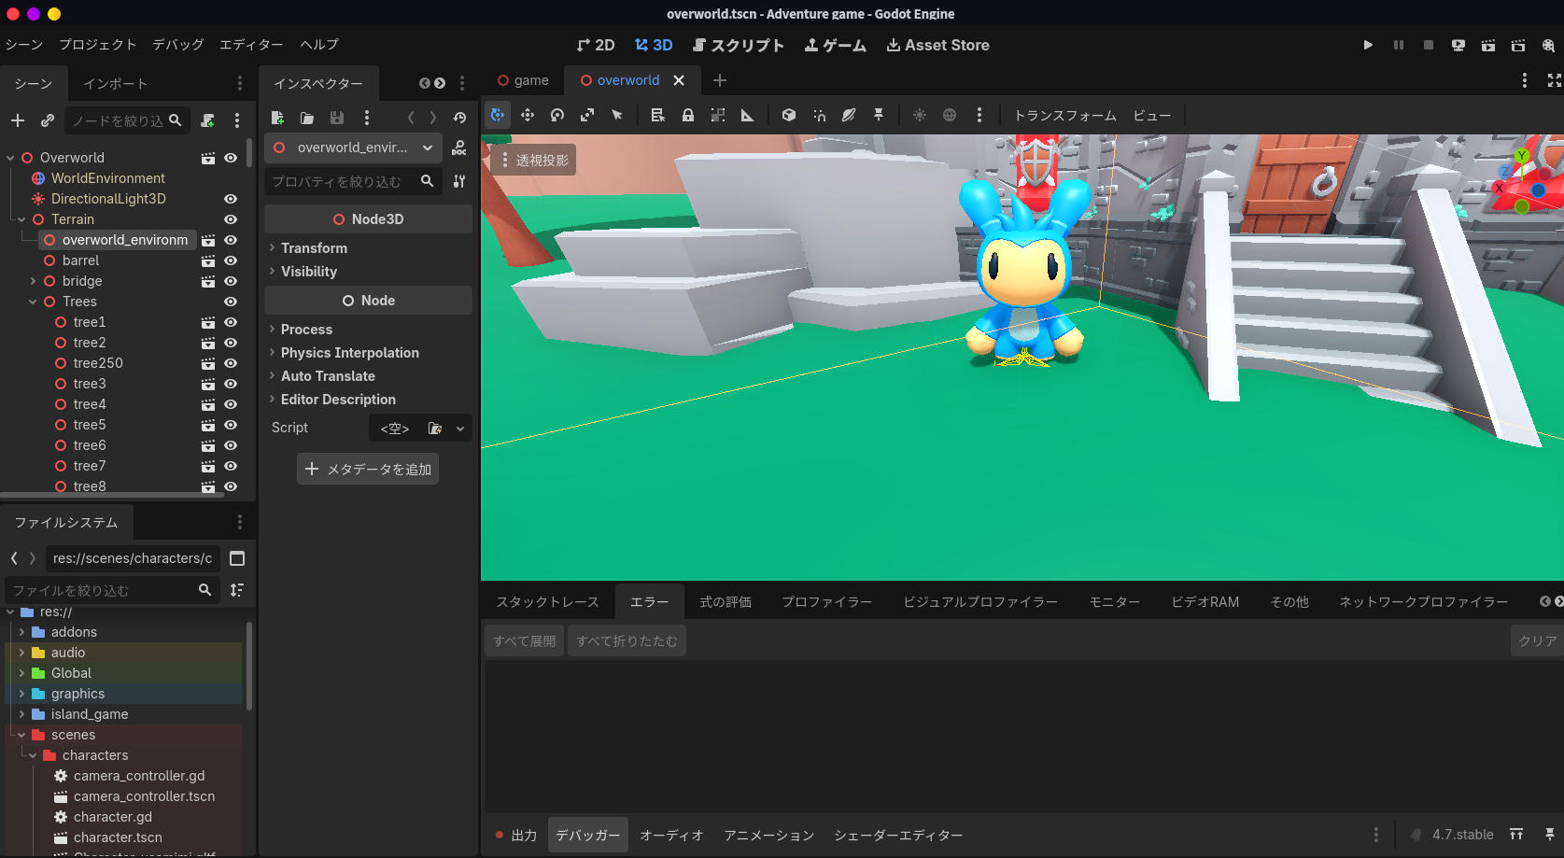Screen dimensions: 1564x858
Task: Toggle snapping magnet icon in viewport toolbar
Action: (x=819, y=115)
